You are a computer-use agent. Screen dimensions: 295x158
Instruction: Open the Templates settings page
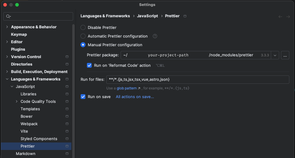coord(30,109)
